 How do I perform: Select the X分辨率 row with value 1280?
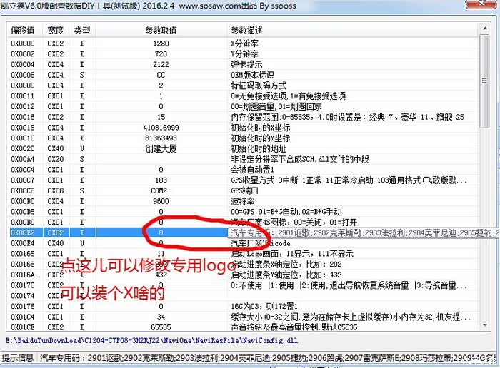pyautogui.click(x=161, y=43)
